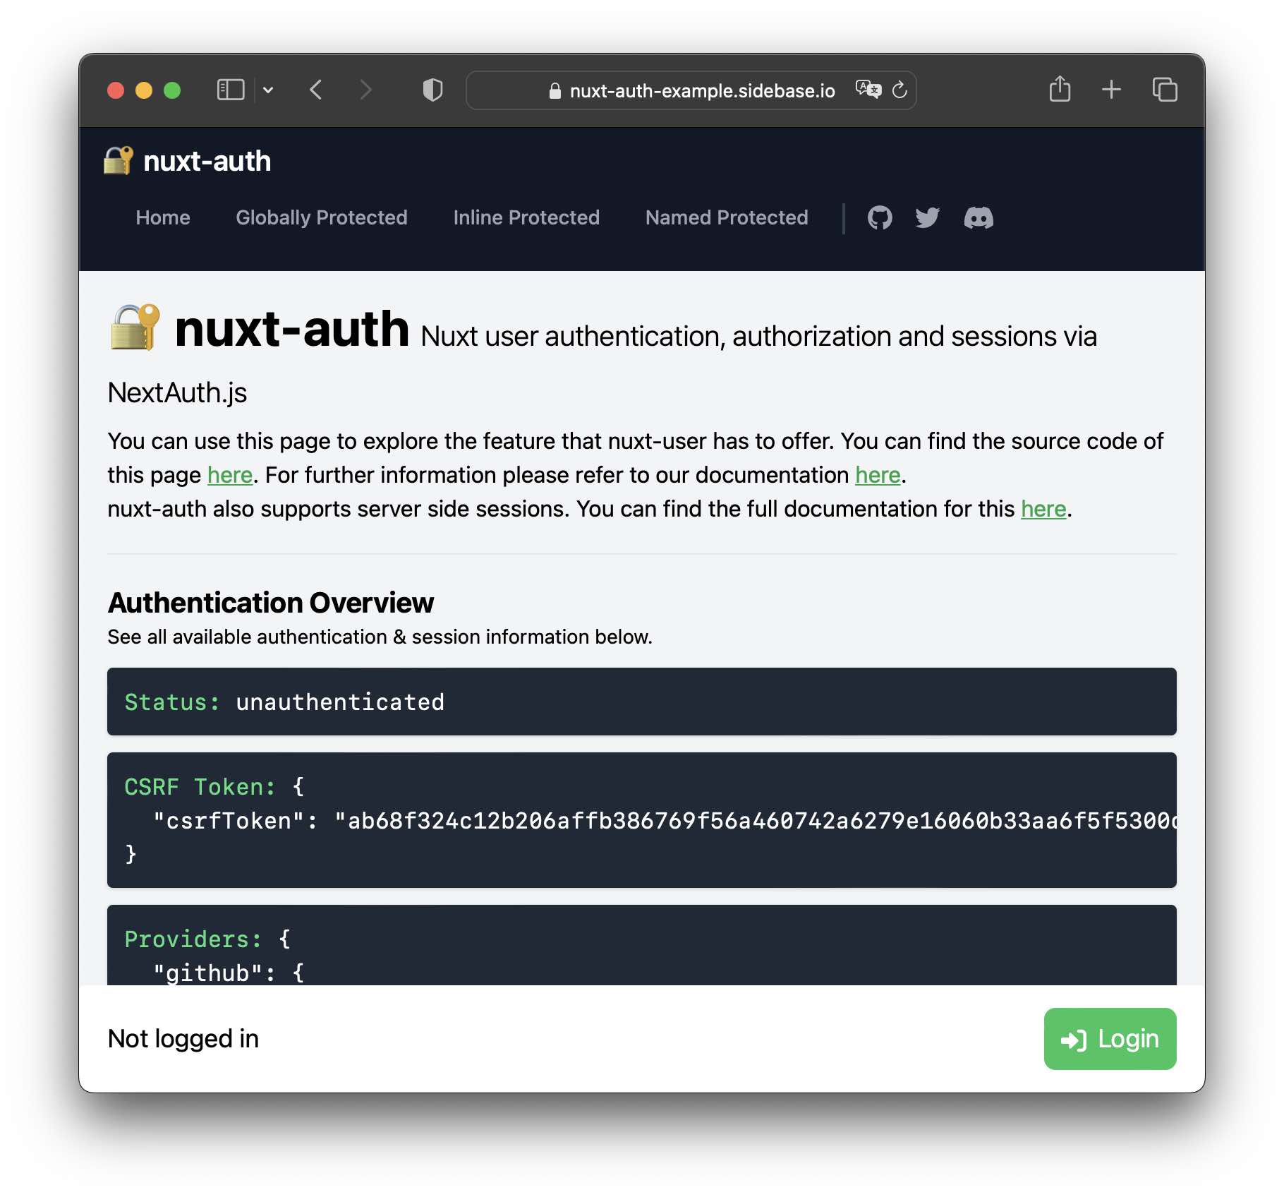Open the translate page icon
The image size is (1284, 1197).
click(868, 90)
